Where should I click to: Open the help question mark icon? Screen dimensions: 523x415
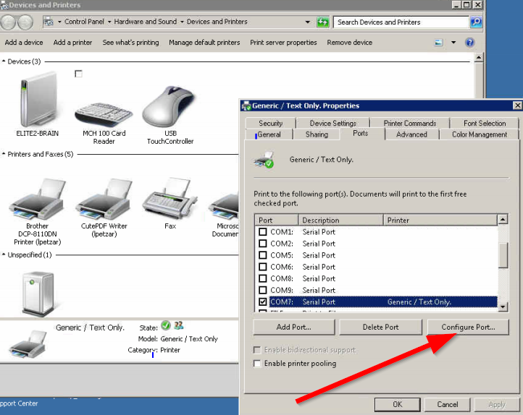[x=469, y=43]
